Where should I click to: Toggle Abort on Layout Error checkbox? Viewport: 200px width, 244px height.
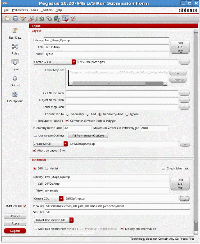tap(34, 150)
